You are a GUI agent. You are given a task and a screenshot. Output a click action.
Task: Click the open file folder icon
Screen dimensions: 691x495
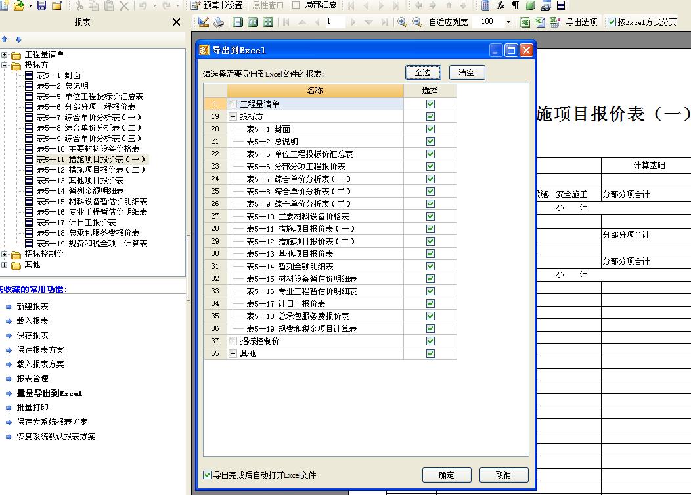click(18, 5)
